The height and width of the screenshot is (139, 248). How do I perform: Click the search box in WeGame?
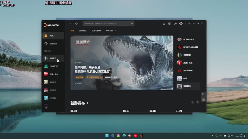[108, 23]
